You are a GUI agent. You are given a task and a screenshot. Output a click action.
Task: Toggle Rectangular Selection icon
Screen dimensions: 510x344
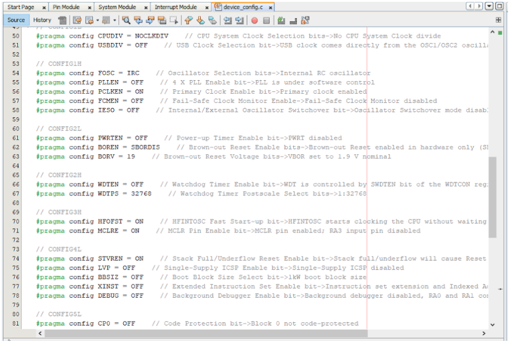(174, 20)
